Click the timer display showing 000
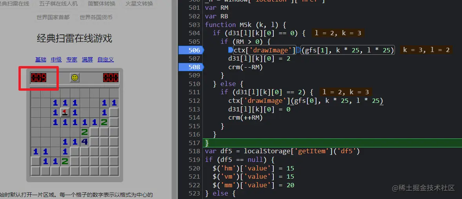The height and width of the screenshot is (199, 462). [x=111, y=78]
